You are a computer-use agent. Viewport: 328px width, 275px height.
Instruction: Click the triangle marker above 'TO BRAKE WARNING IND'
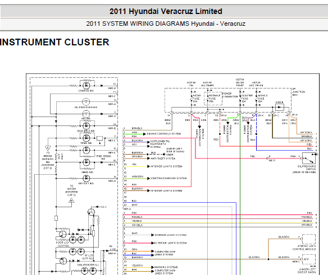pyautogui.click(x=48, y=148)
